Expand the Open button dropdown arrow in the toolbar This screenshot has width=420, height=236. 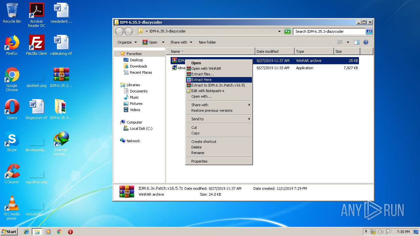(x=163, y=42)
